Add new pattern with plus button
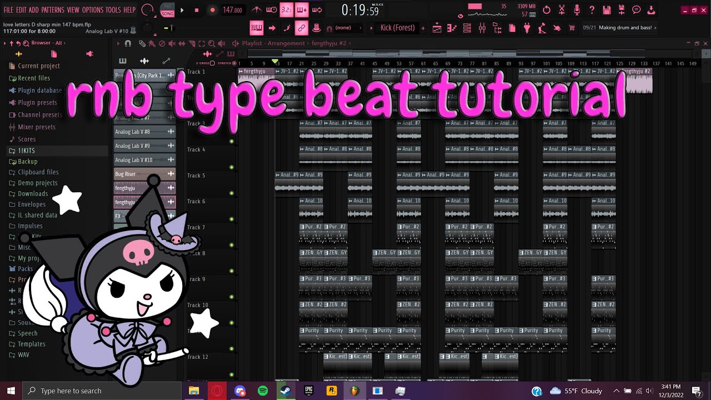 tap(423, 28)
